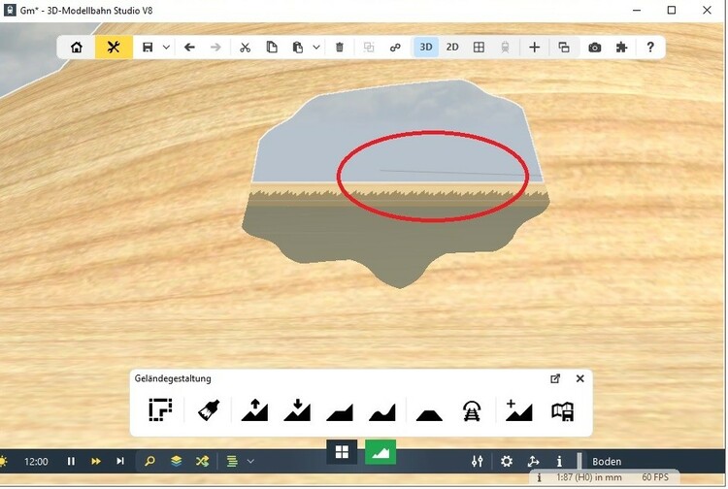Image resolution: width=728 pixels, height=489 pixels.
Task: Click the Geländegestaltung panel title
Action: (x=173, y=378)
